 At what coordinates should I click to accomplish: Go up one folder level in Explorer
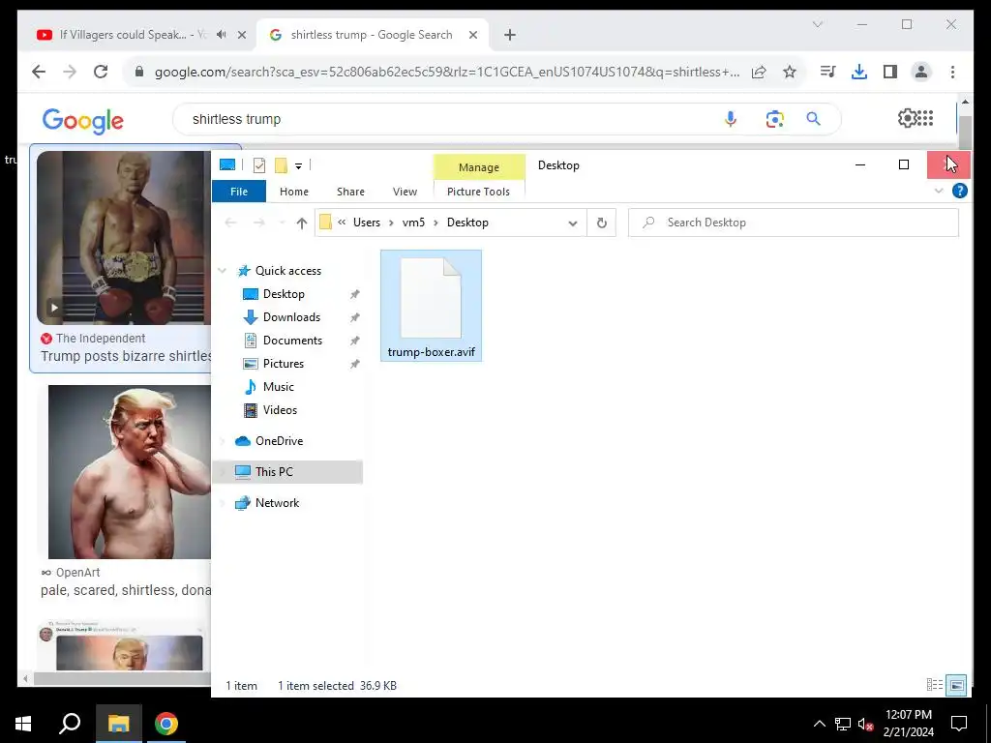pyautogui.click(x=302, y=223)
